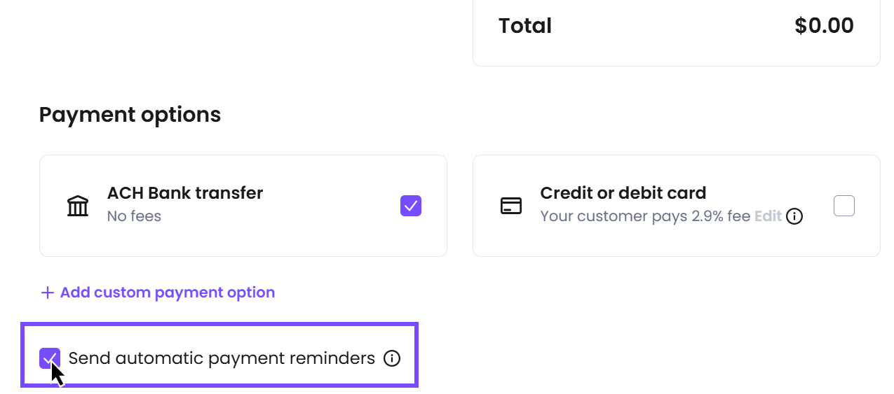Click the checkmark inside the ACH checkbox
This screenshot has height=394, width=894.
click(x=411, y=206)
